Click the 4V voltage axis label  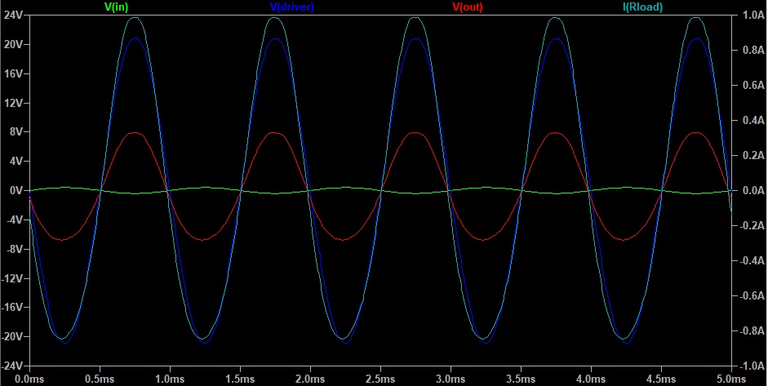(x=16, y=161)
